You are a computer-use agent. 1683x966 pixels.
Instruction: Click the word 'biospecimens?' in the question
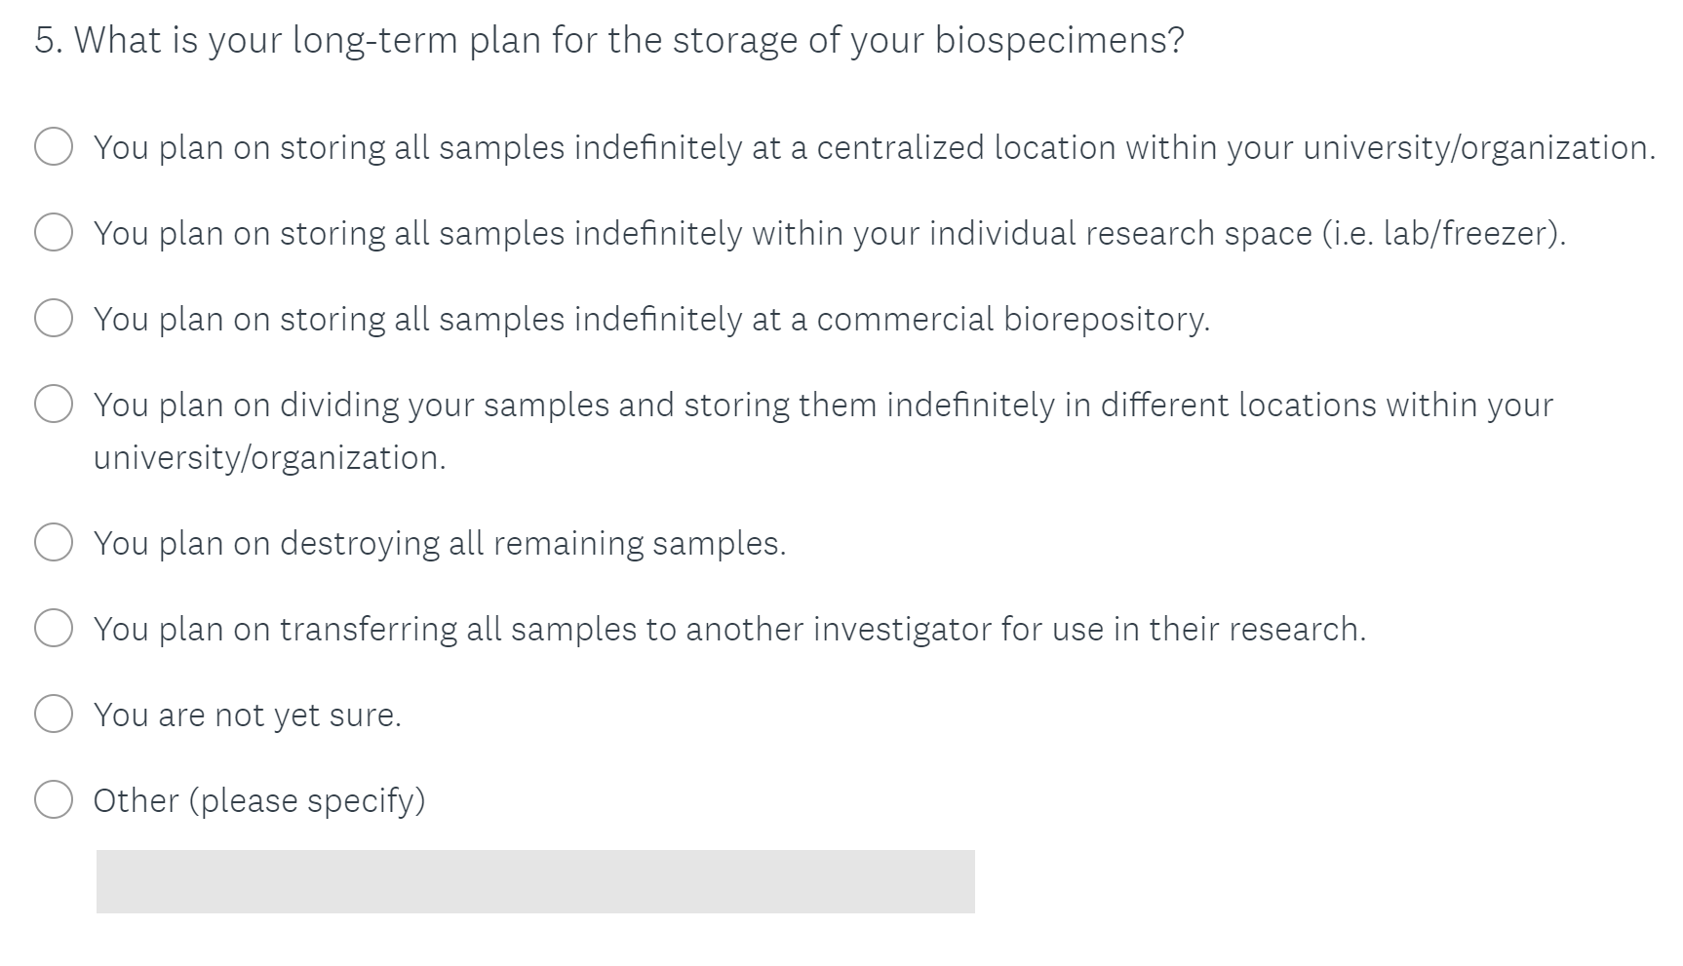tap(1059, 41)
